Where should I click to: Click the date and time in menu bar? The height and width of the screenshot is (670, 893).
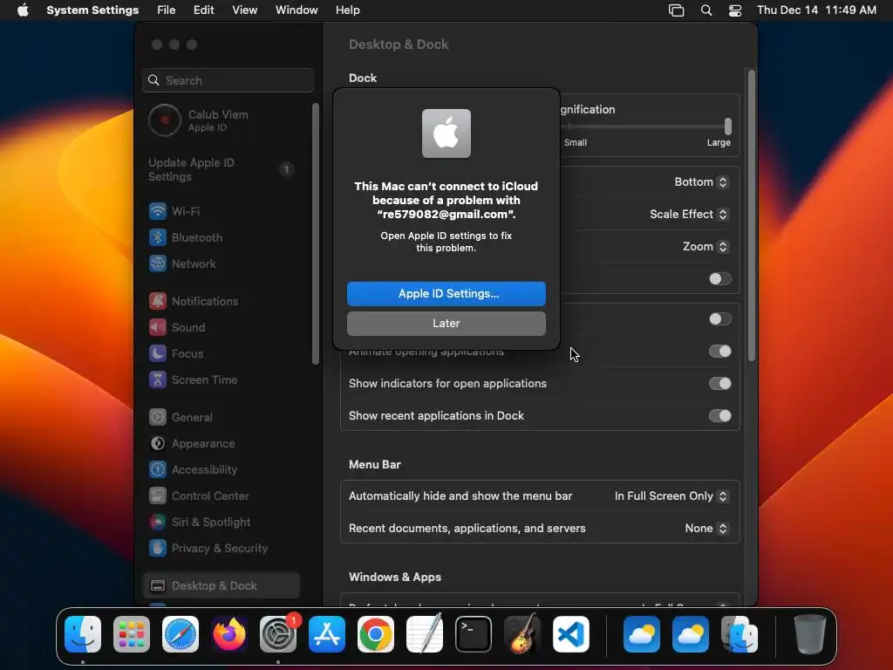(x=816, y=10)
